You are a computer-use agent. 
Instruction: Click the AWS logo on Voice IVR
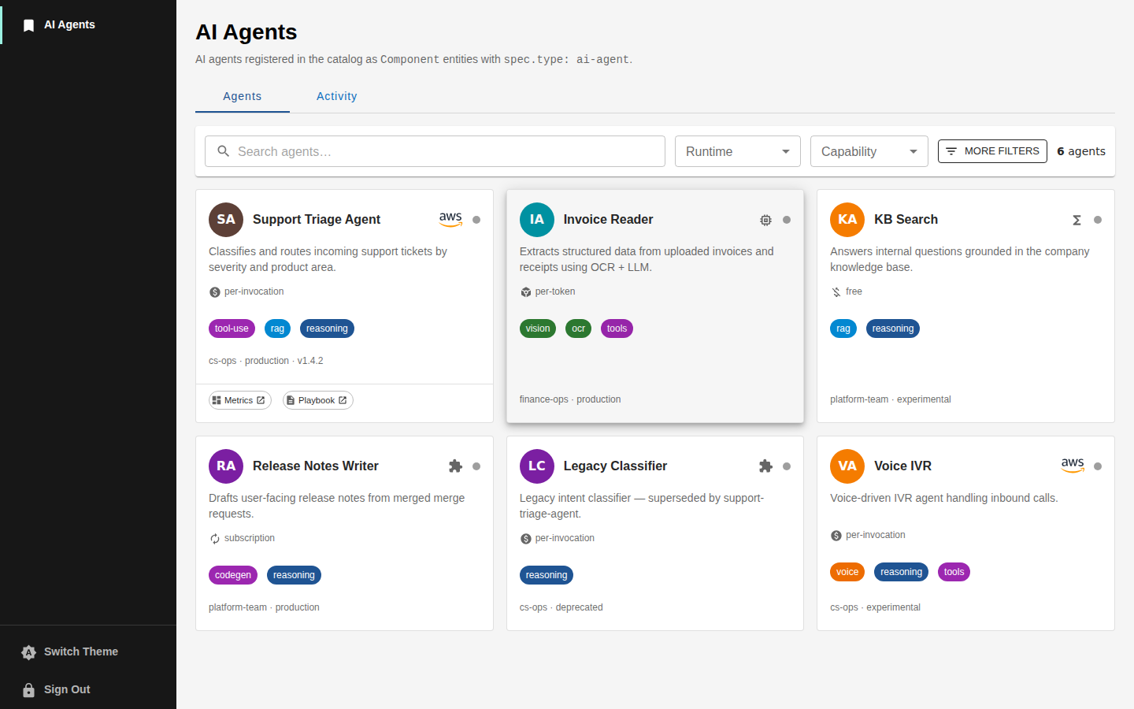[1073, 466]
